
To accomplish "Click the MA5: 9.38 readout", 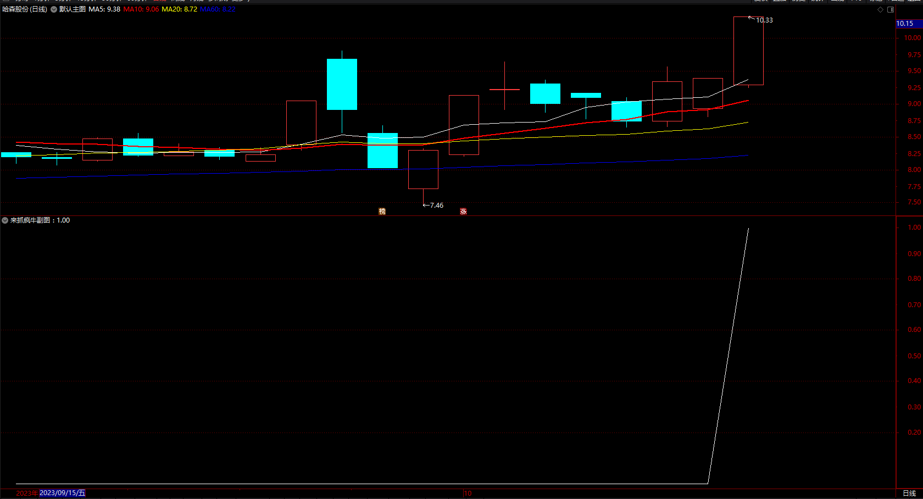I will (104, 9).
